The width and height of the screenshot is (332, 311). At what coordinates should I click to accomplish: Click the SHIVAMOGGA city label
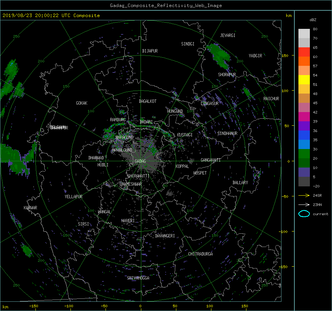tap(138, 278)
